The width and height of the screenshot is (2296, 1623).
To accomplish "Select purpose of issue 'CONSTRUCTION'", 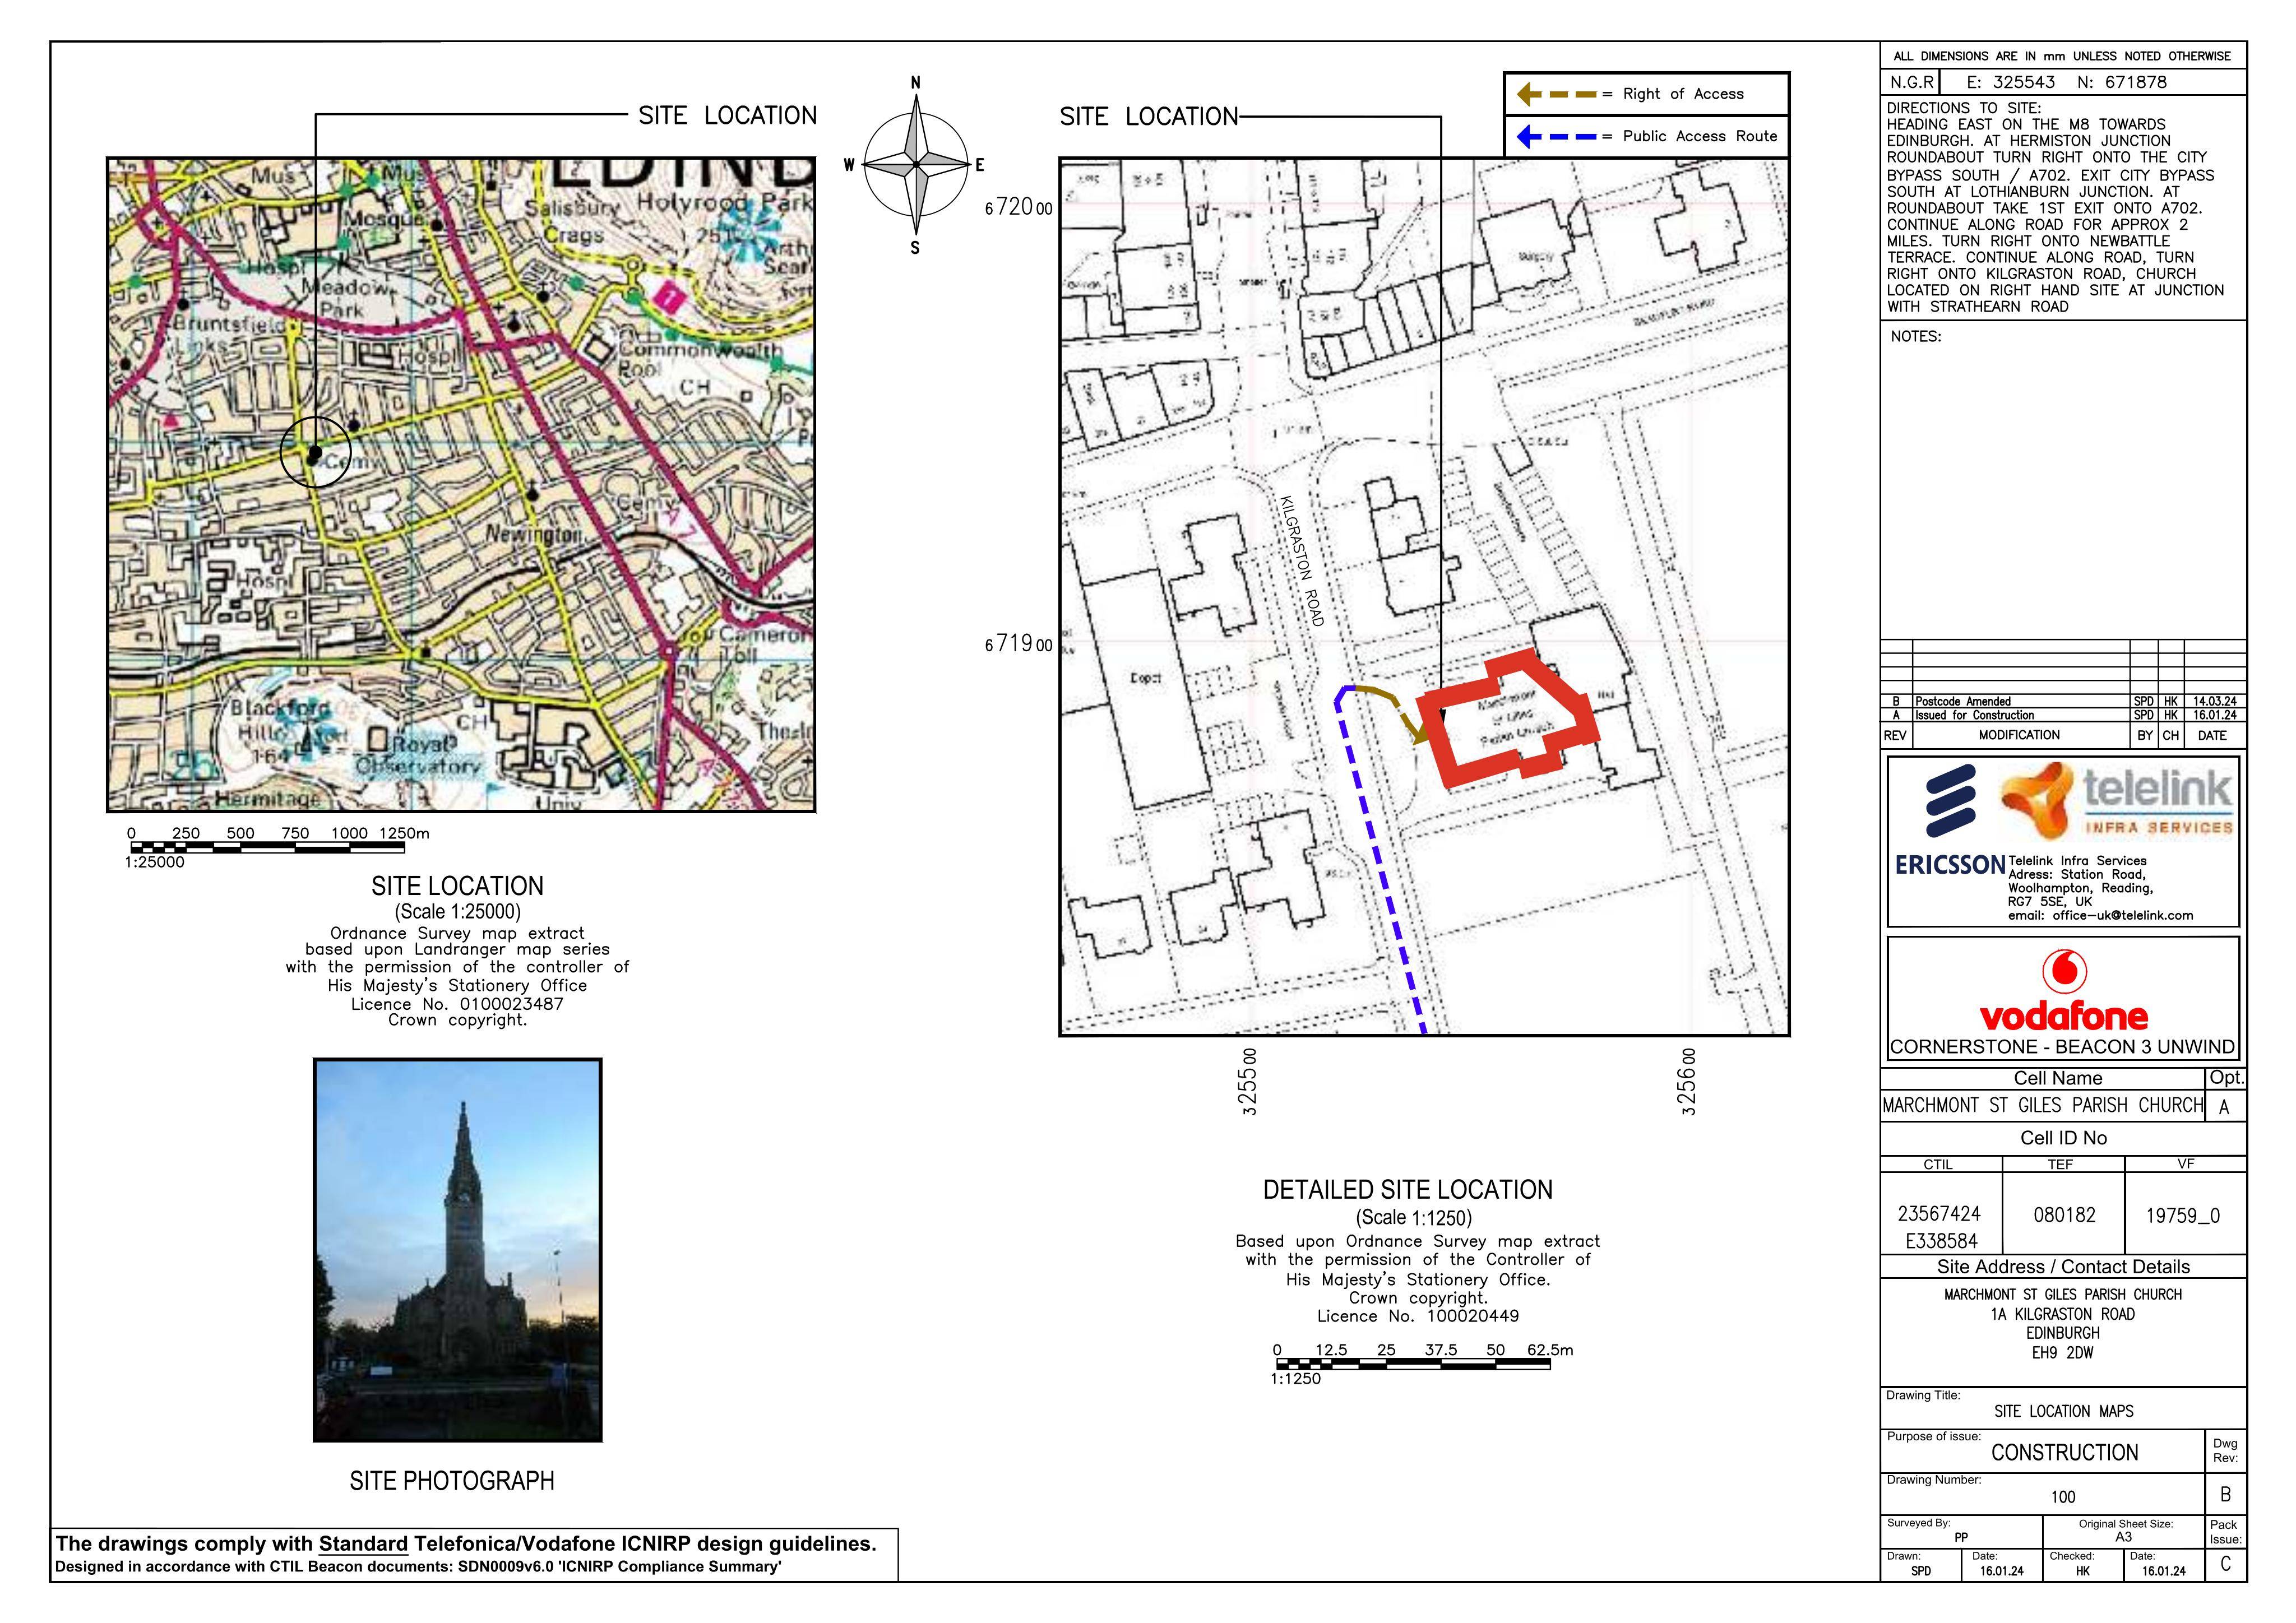I will pyautogui.click(x=2064, y=1452).
